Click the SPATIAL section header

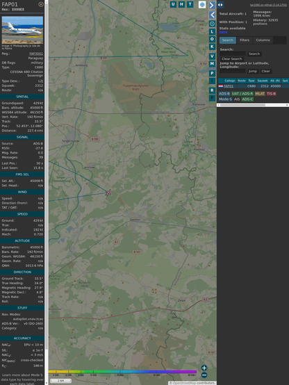point(22,97)
